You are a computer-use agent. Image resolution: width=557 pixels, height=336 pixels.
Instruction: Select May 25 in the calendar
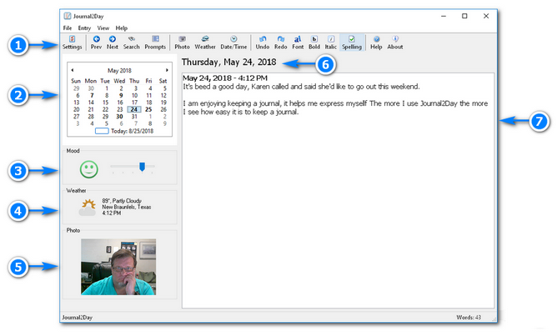tap(148, 109)
